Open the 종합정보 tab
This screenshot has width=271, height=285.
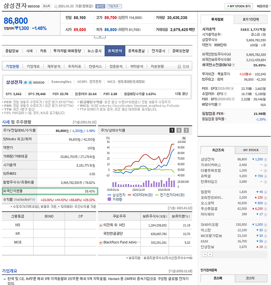point(12,51)
